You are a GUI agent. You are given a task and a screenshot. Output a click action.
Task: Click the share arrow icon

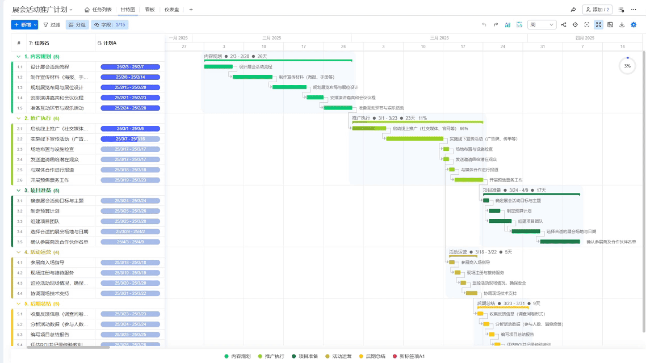point(573,10)
